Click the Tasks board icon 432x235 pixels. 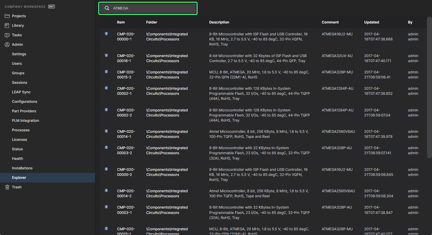(7, 35)
